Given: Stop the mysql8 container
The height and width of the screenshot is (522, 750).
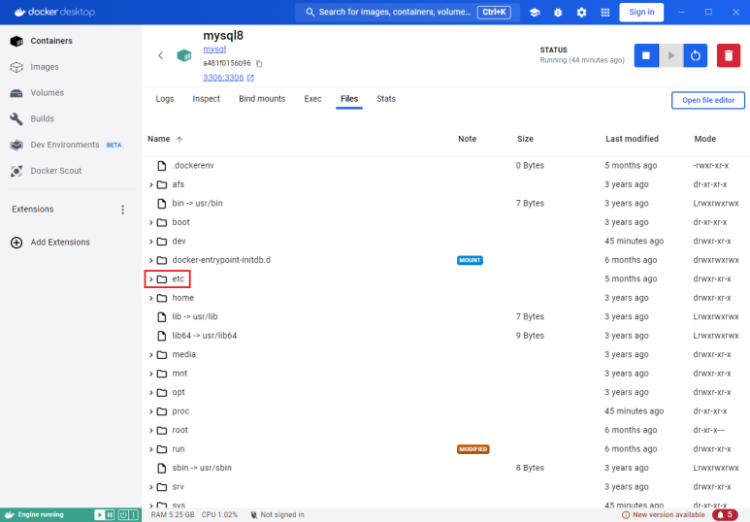Looking at the screenshot, I should [646, 55].
